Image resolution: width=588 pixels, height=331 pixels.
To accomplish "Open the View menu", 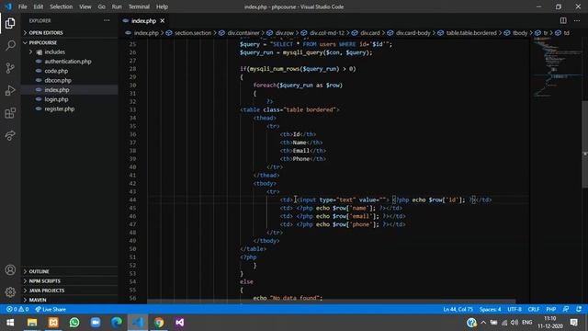I will (85, 6).
